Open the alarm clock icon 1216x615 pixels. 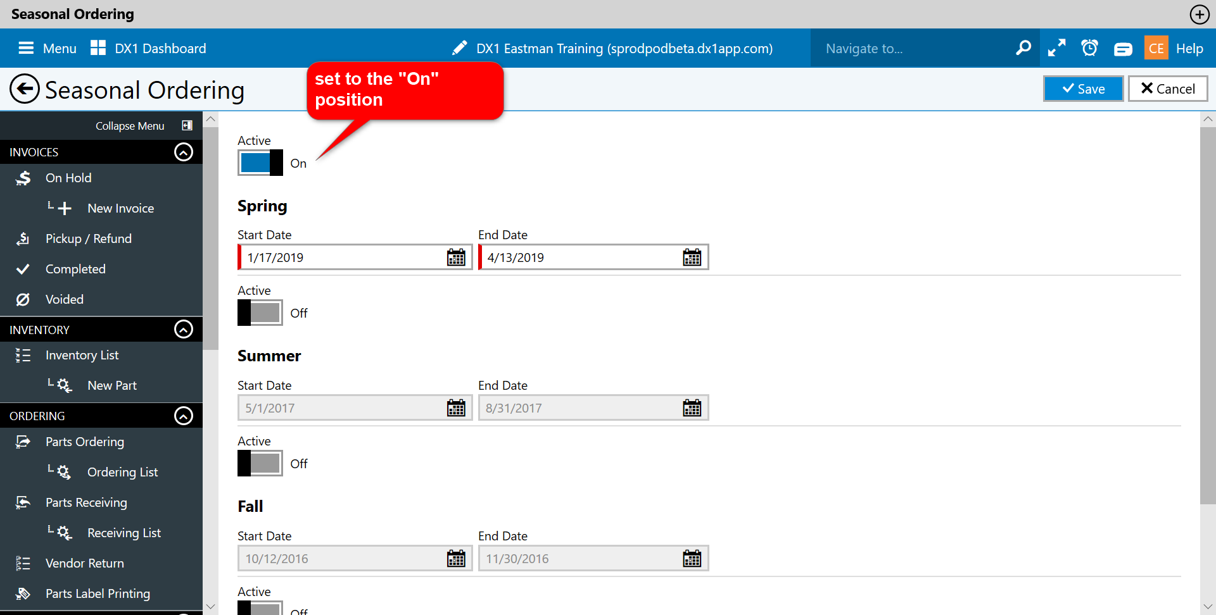coord(1089,48)
